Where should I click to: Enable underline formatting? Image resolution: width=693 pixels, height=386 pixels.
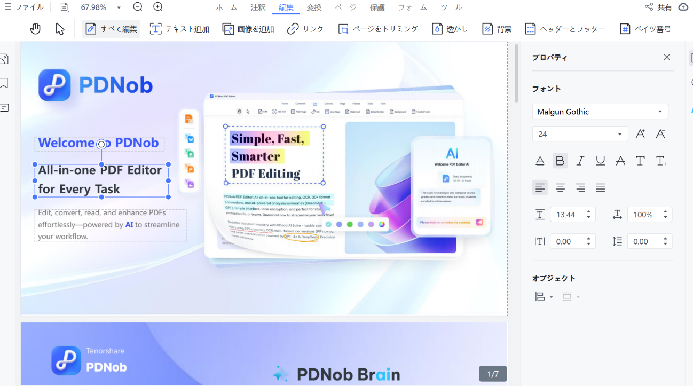point(600,160)
